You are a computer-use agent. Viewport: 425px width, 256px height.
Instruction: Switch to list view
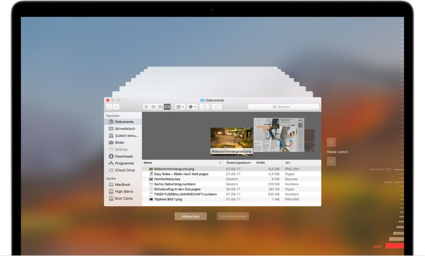coord(153,107)
